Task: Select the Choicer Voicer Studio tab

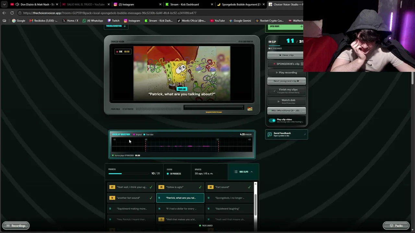Action: click(x=285, y=5)
